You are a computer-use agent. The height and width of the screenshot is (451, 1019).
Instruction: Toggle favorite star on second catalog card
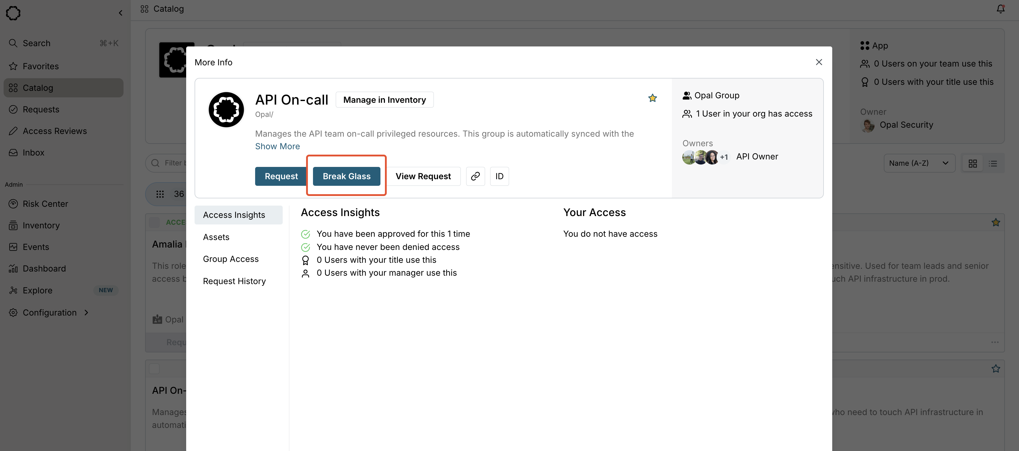point(995,369)
